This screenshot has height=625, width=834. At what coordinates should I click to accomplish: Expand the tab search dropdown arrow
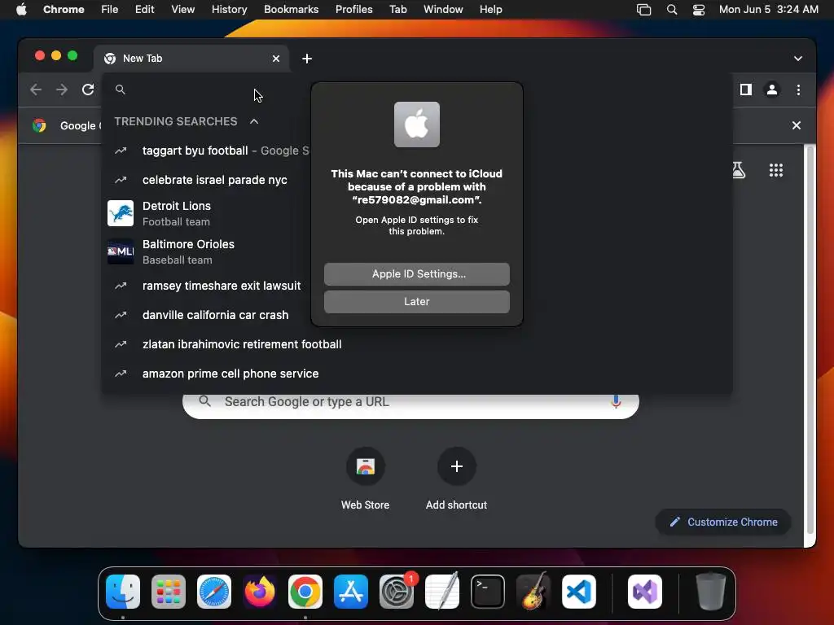tap(798, 59)
